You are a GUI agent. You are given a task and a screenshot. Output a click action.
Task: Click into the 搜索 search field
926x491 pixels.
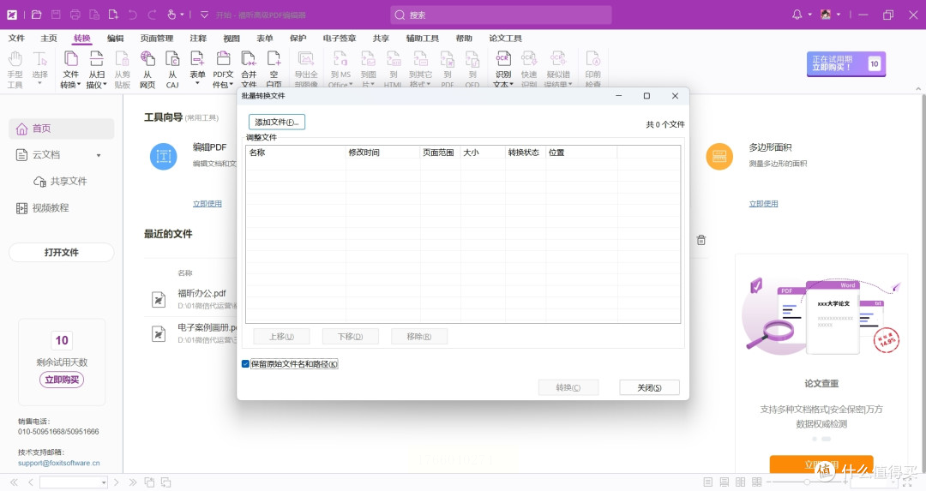502,15
